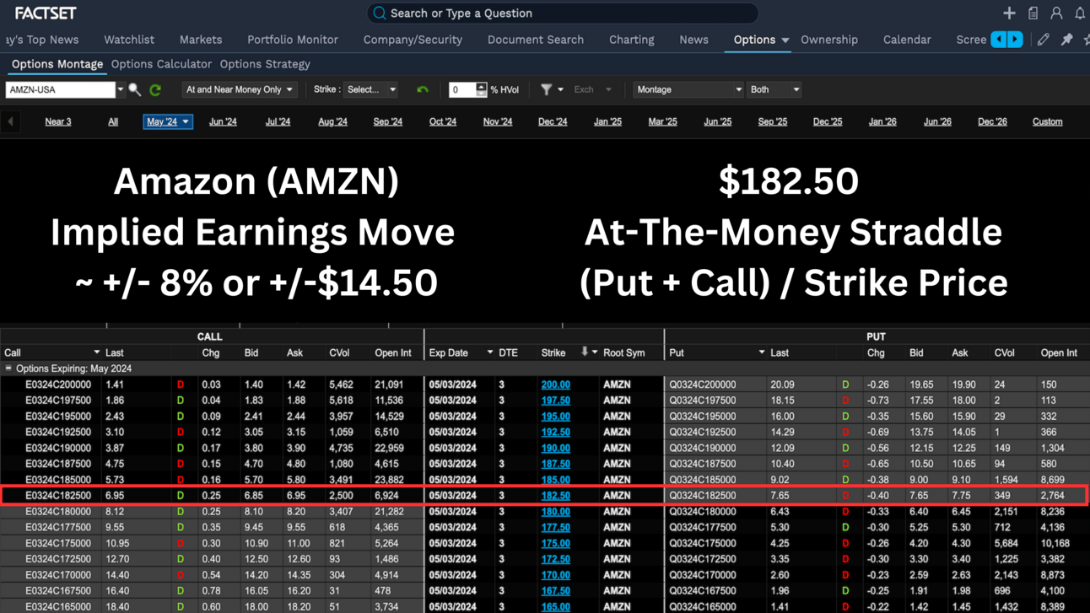Click the 182.50 strike link
Screen dimensions: 1090x613
click(x=555, y=496)
